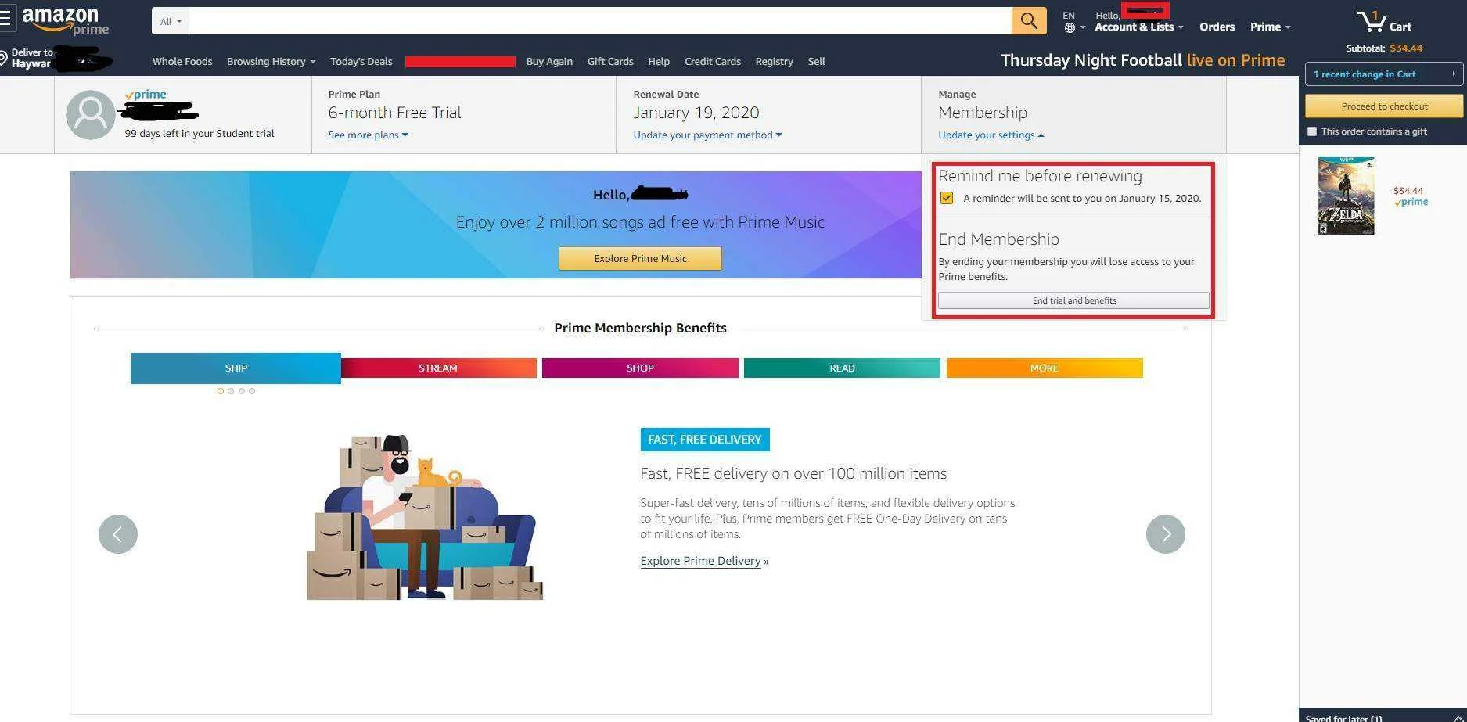Uncheck the renewal reminder checkbox
This screenshot has width=1467, height=722.
click(947, 198)
